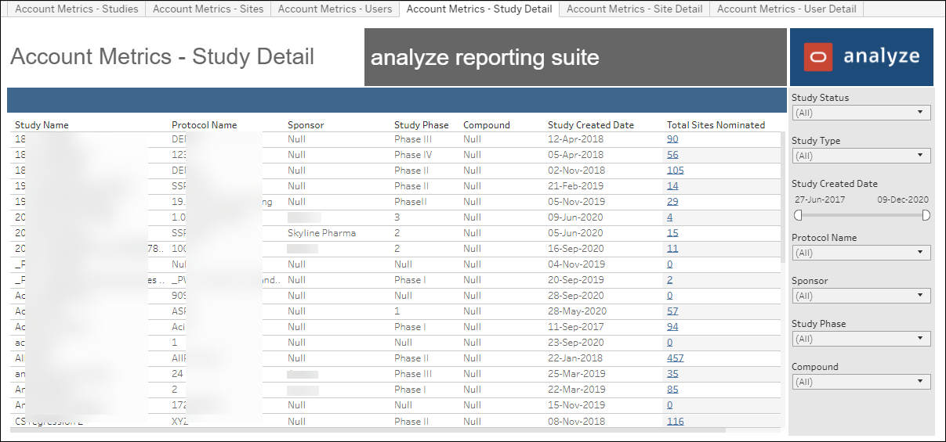Click left handle of Study Created Date slider
This screenshot has width=946, height=442.
(x=798, y=215)
